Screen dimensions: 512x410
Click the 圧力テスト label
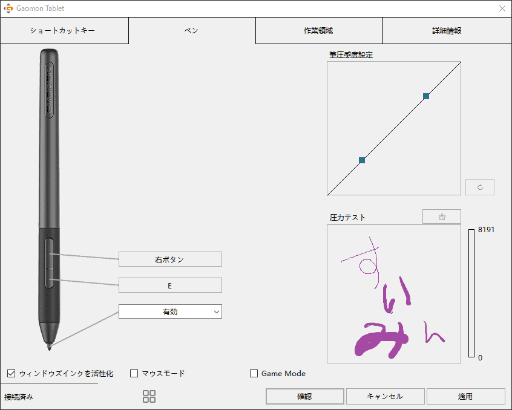coord(347,217)
